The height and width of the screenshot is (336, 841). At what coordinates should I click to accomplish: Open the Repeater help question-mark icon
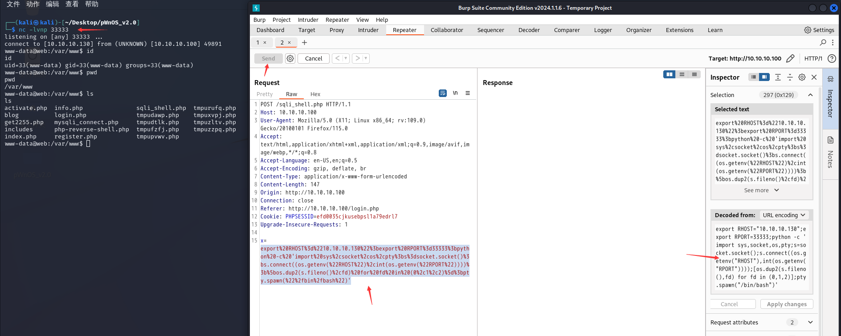(832, 58)
